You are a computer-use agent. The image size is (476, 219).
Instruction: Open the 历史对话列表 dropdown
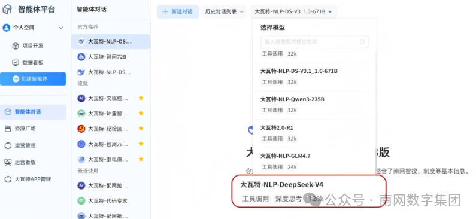(x=224, y=11)
